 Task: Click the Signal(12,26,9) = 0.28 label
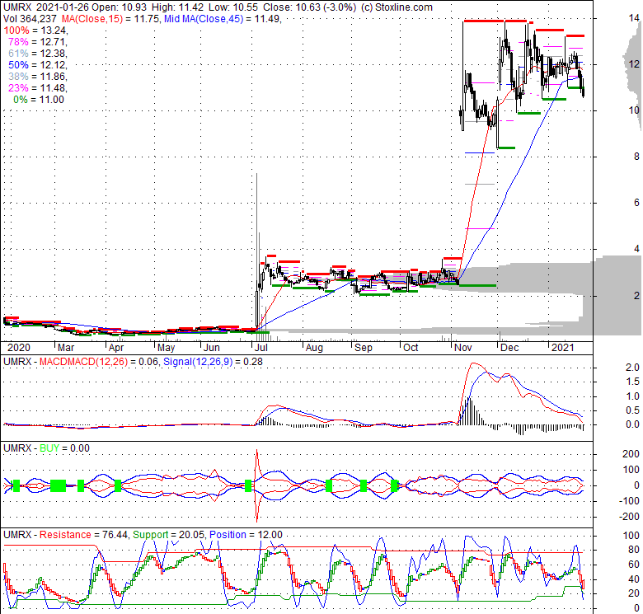click(x=213, y=362)
